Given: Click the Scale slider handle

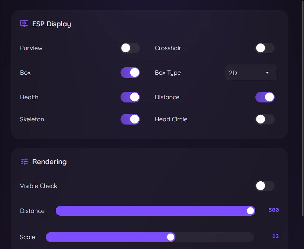Looking at the screenshot, I should click(x=171, y=237).
